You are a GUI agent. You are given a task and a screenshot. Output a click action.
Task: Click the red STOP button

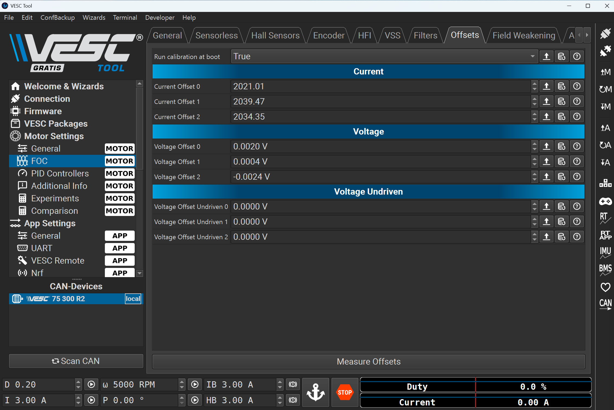[x=344, y=392]
